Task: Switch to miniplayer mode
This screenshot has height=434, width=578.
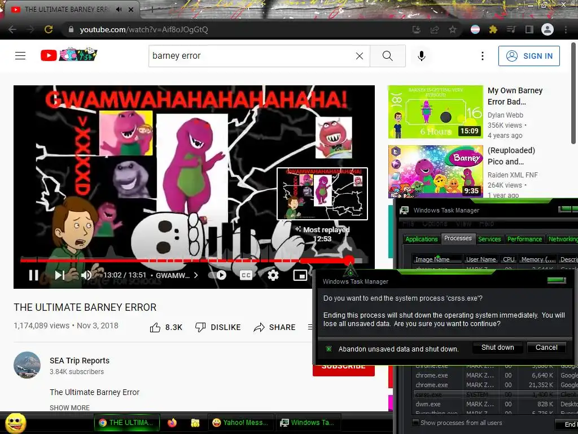Action: tap(300, 275)
